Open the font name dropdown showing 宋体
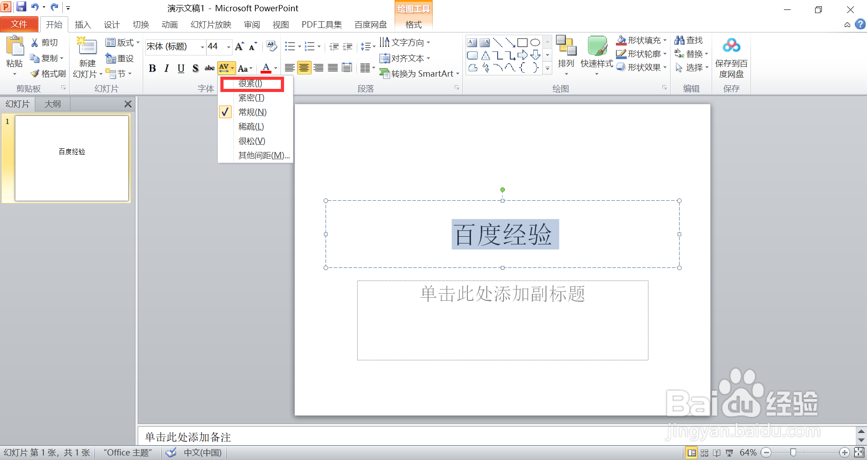The width and height of the screenshot is (867, 460). (202, 46)
